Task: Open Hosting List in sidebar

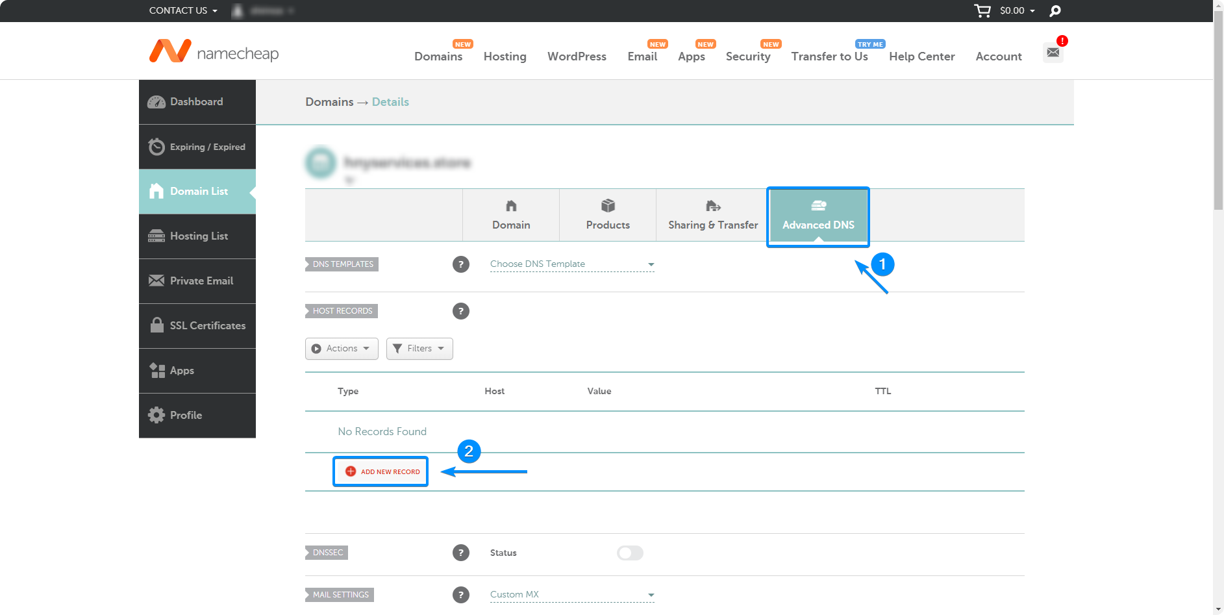Action: pos(197,236)
